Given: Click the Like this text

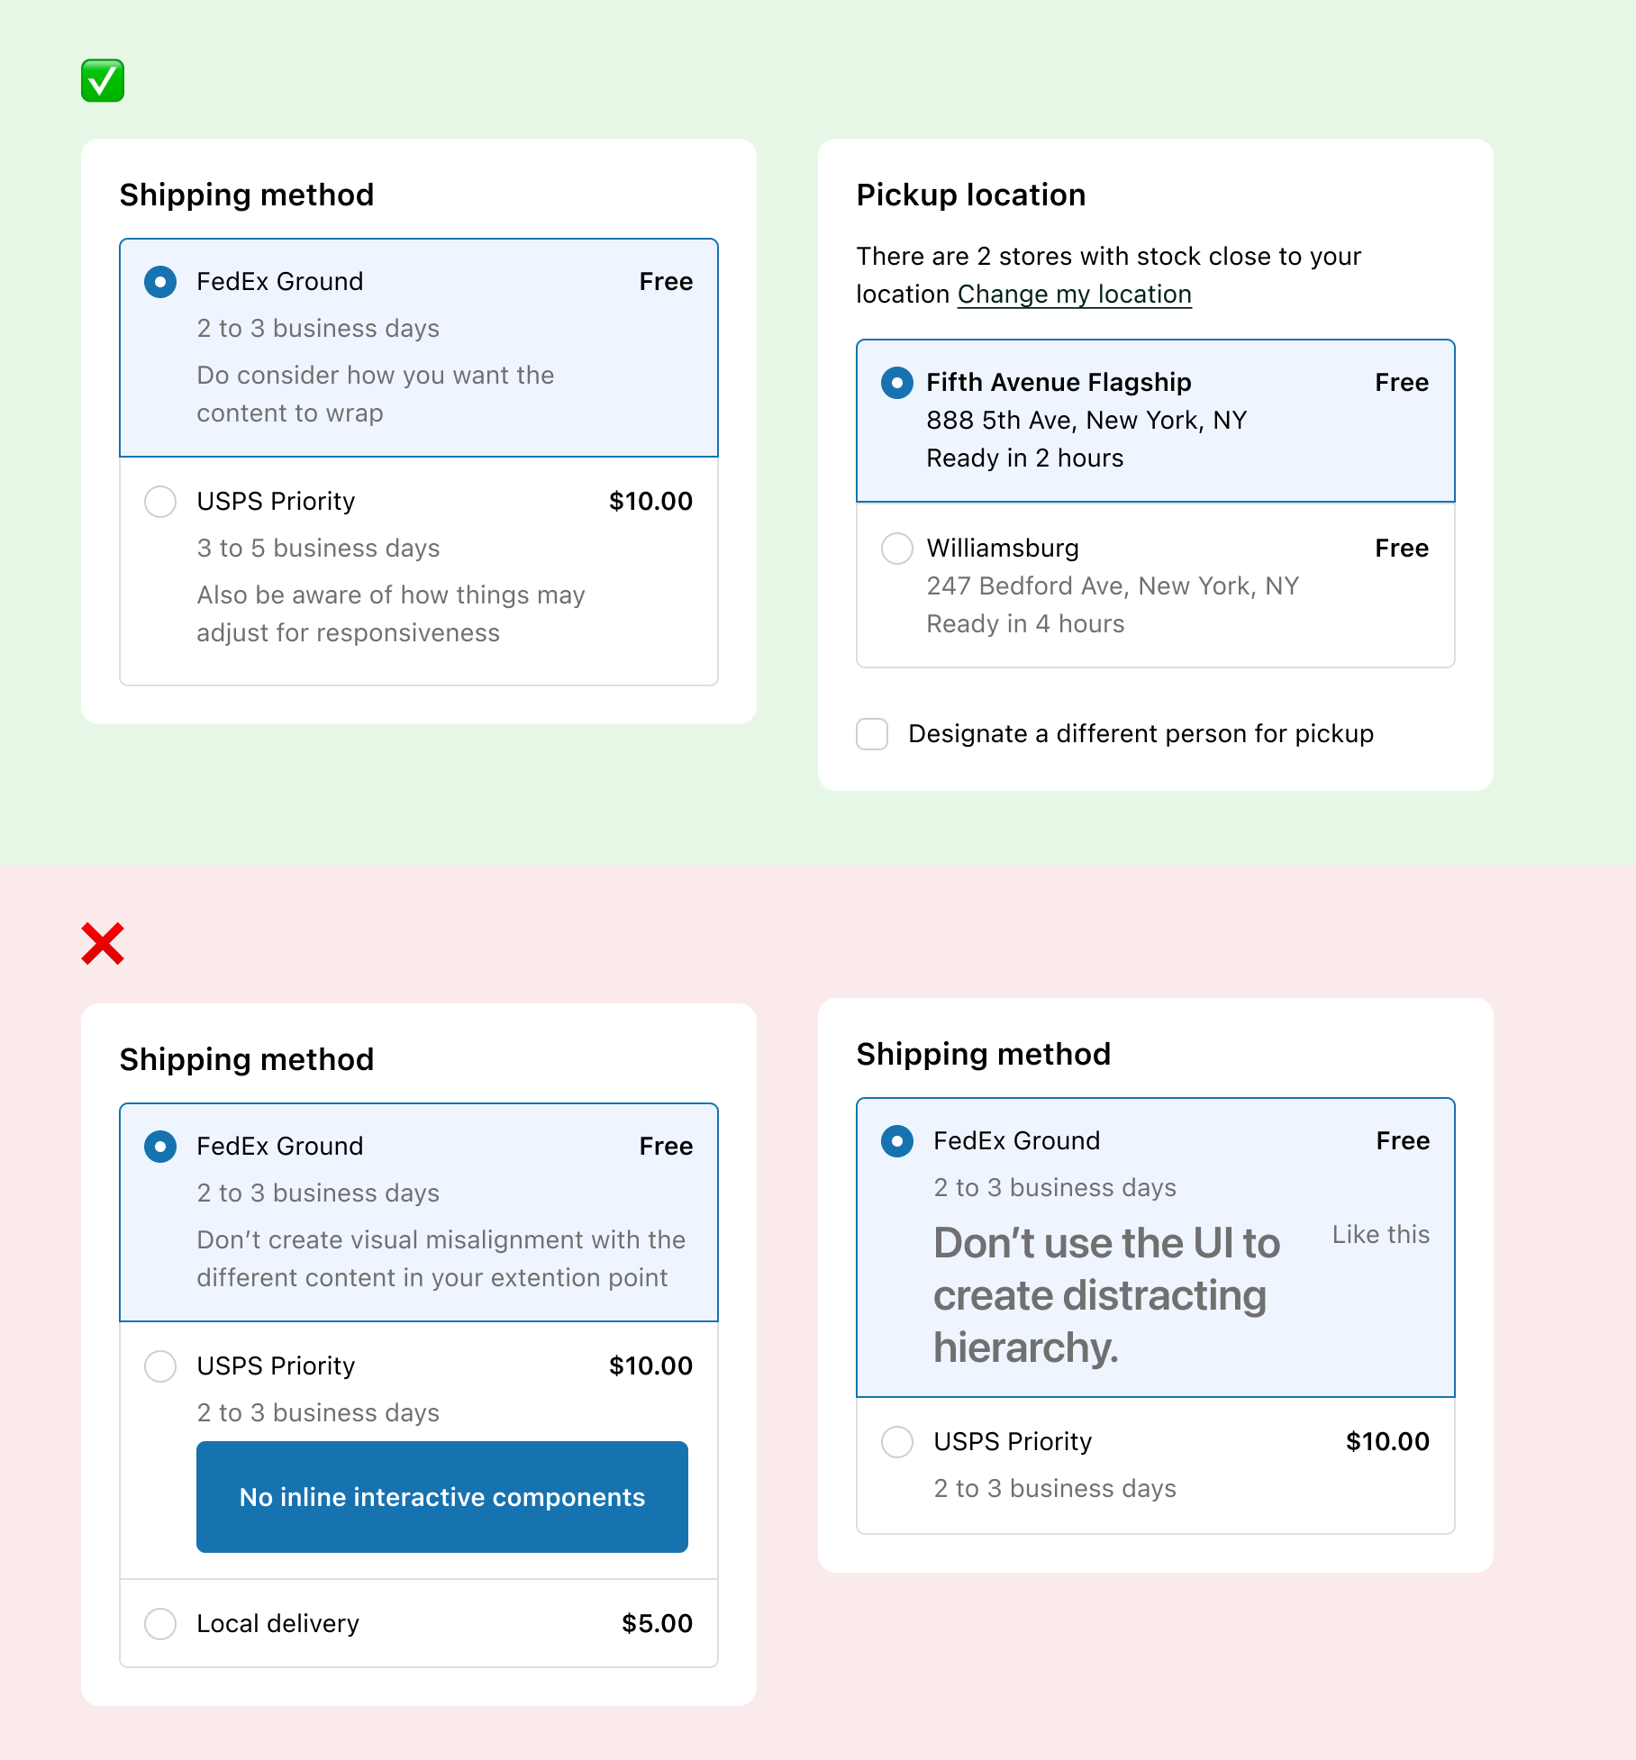Looking at the screenshot, I should pyautogui.click(x=1380, y=1234).
